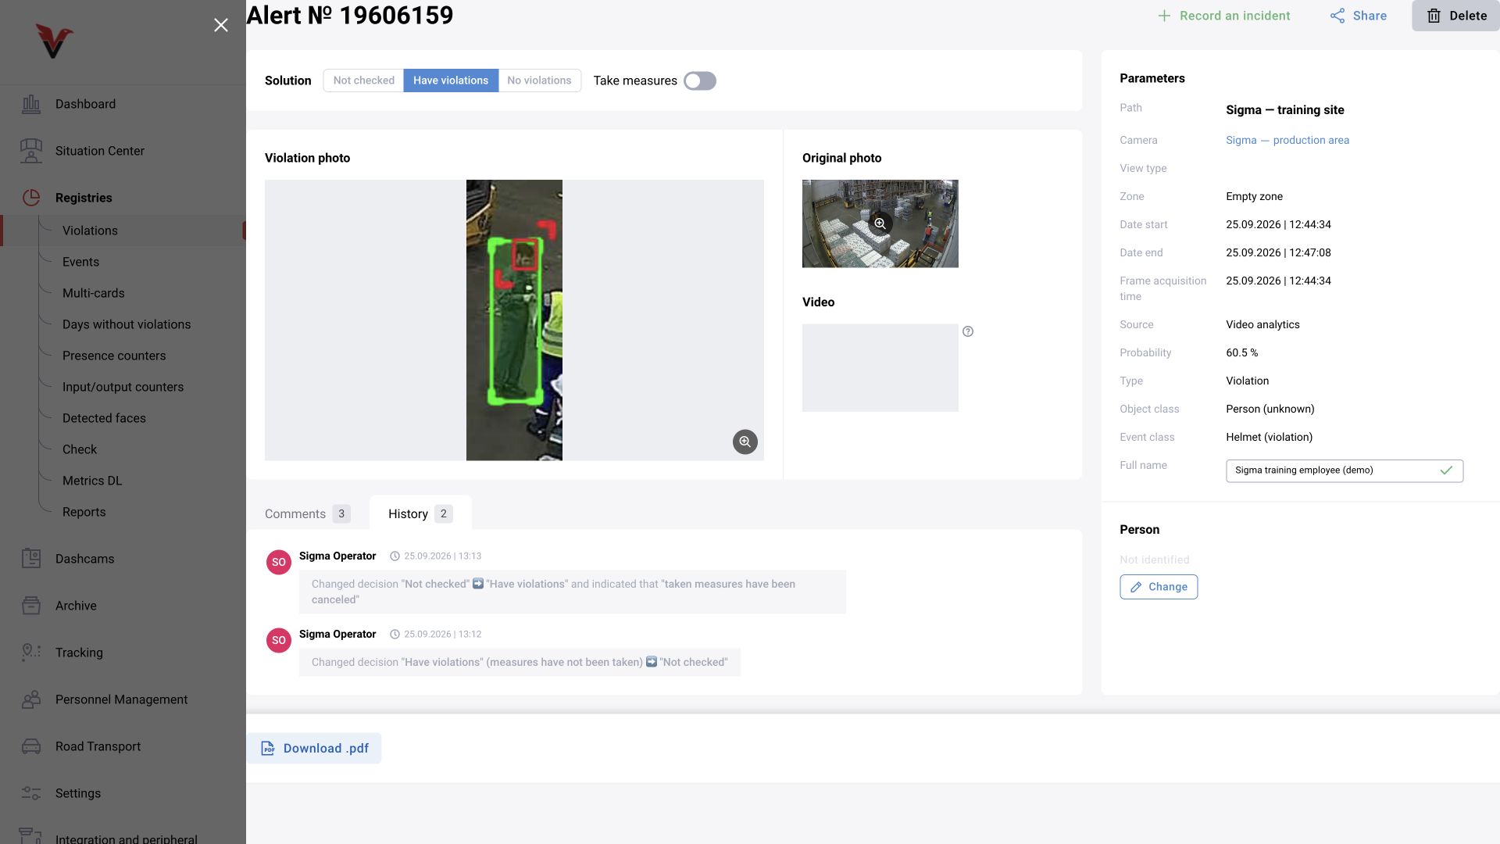Set solution to No violations

tap(539, 80)
